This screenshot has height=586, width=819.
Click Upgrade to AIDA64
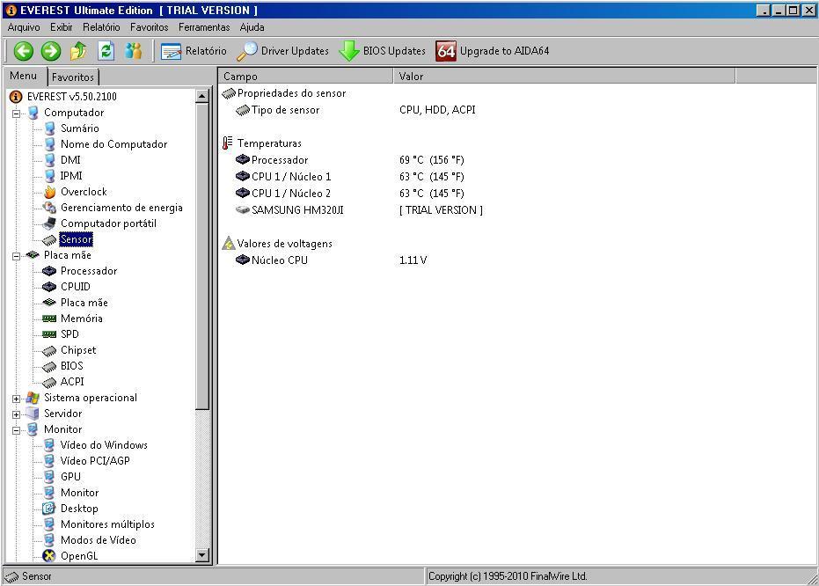click(x=493, y=51)
